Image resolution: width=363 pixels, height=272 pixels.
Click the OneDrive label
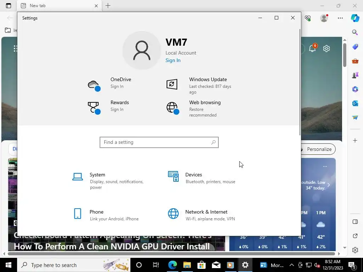[x=121, y=79]
